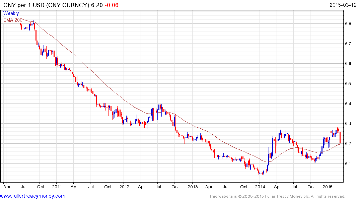Click the chart date 2015-03-19
360x201 pixels.
click(343, 5)
